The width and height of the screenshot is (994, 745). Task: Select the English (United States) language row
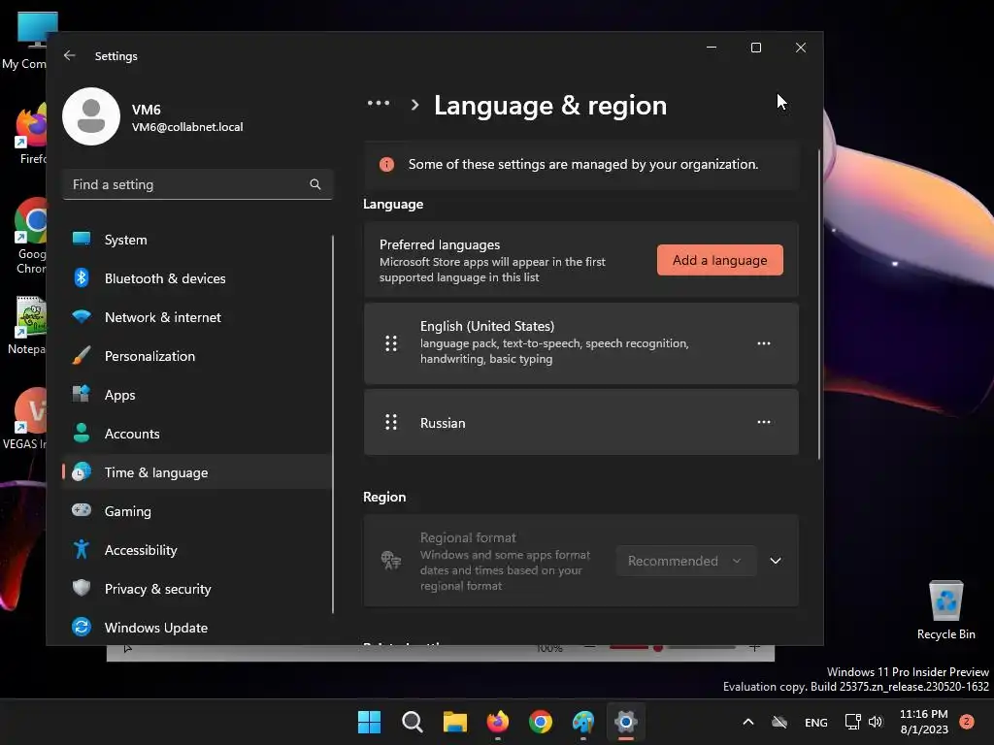pyautogui.click(x=581, y=343)
